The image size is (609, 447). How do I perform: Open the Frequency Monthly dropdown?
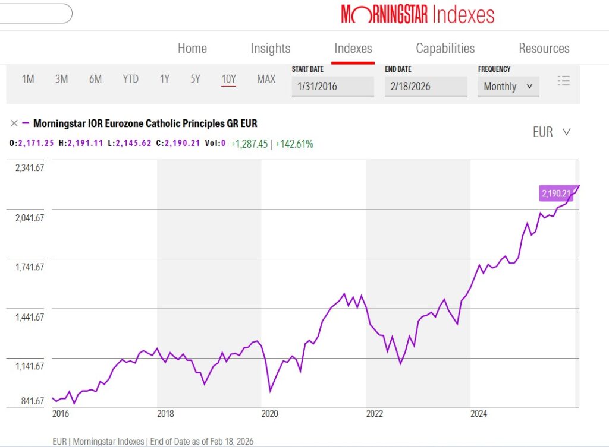(508, 86)
